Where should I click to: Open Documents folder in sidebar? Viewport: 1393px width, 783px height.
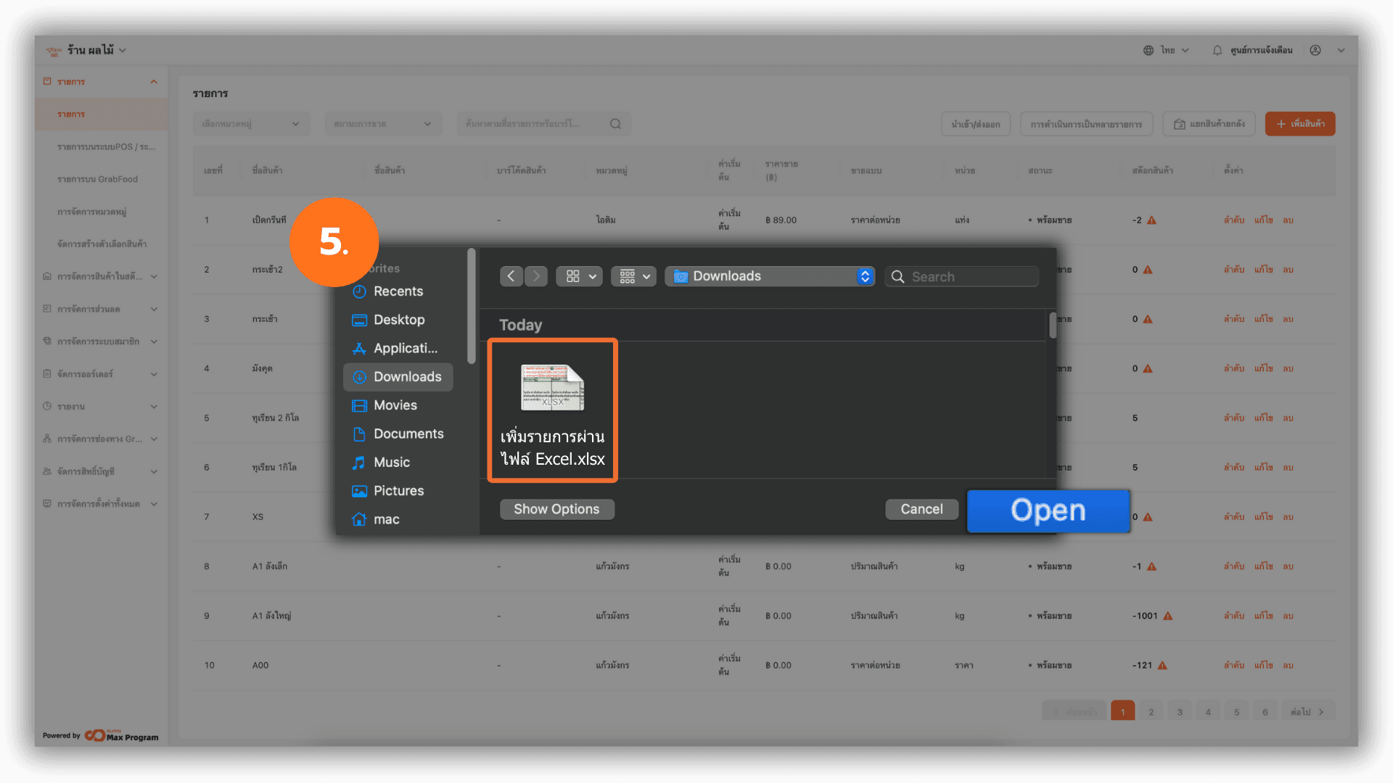tap(408, 434)
